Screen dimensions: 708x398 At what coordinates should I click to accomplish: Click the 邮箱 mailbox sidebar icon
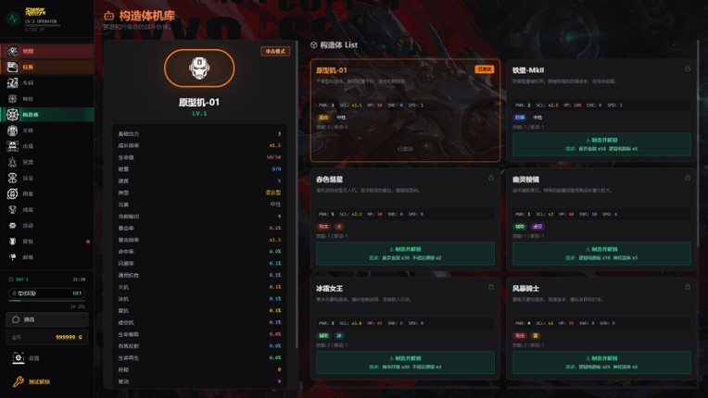pos(13,257)
